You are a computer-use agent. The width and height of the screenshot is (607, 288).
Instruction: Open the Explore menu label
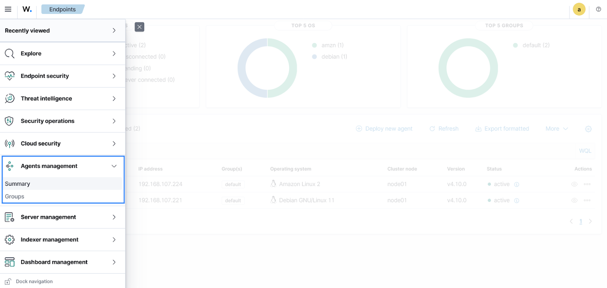31,53
